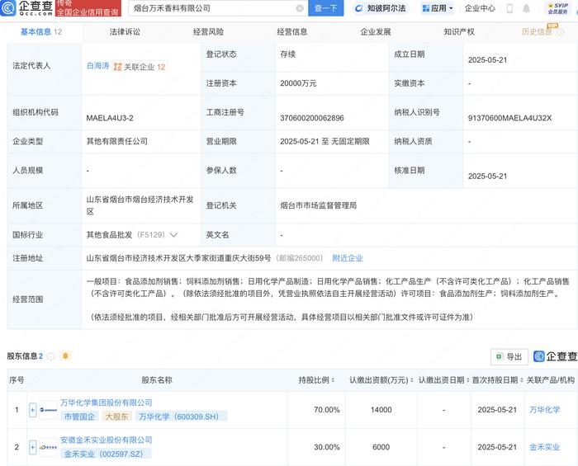Image resolution: width=578 pixels, height=466 pixels.
Task: Click 万华化学集团 company logo thumbnail
Action: pos(48,410)
